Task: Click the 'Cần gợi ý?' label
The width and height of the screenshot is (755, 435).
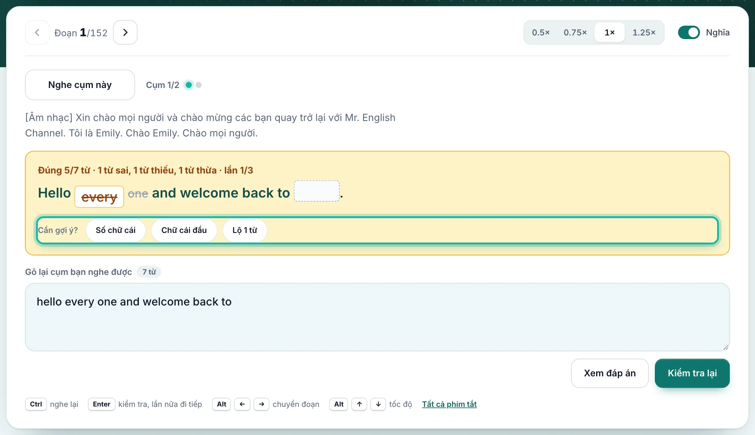Action: 58,230
